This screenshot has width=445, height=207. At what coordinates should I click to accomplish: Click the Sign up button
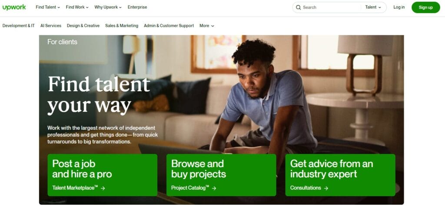[x=426, y=7]
